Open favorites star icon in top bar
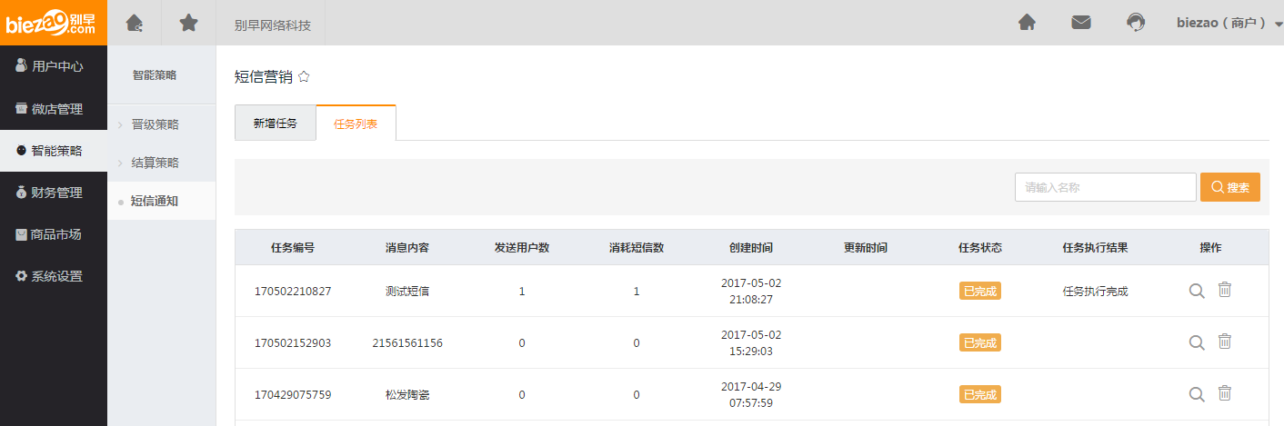1284x426 pixels. [x=188, y=23]
